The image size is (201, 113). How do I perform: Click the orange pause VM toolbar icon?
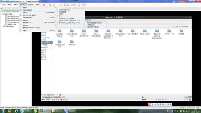pyautogui.click(x=44, y=5)
